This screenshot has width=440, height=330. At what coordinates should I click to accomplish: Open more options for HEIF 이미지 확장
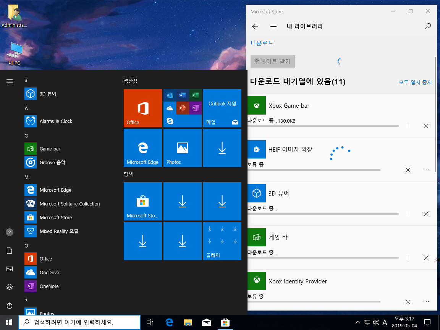click(426, 170)
